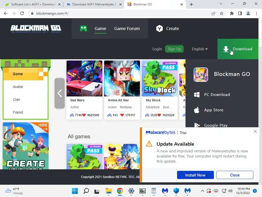Select Clan in the left sidebar

(16, 100)
